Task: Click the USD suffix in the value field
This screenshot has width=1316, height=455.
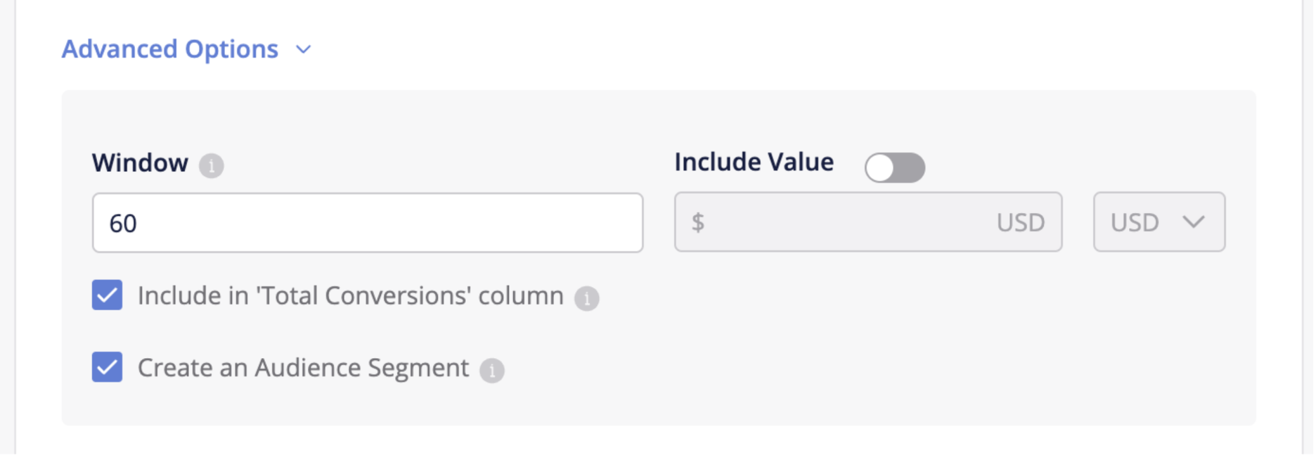Action: (1020, 222)
